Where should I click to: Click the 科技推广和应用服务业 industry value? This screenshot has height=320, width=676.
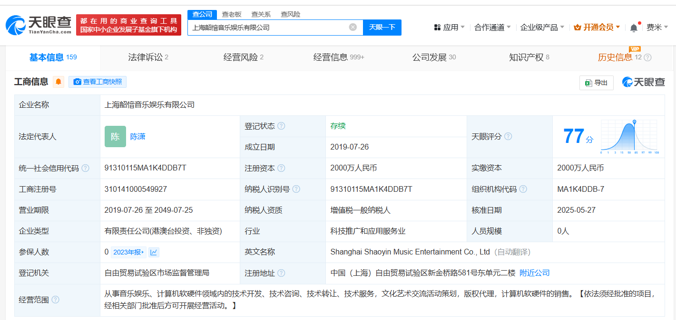(368, 231)
